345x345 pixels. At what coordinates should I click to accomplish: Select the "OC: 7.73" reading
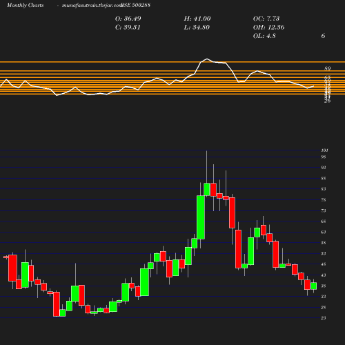(266, 19)
